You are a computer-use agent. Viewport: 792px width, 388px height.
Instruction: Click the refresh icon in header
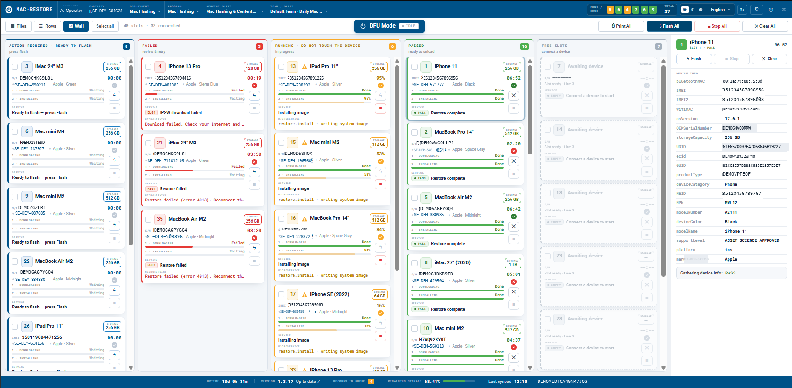pyautogui.click(x=742, y=10)
